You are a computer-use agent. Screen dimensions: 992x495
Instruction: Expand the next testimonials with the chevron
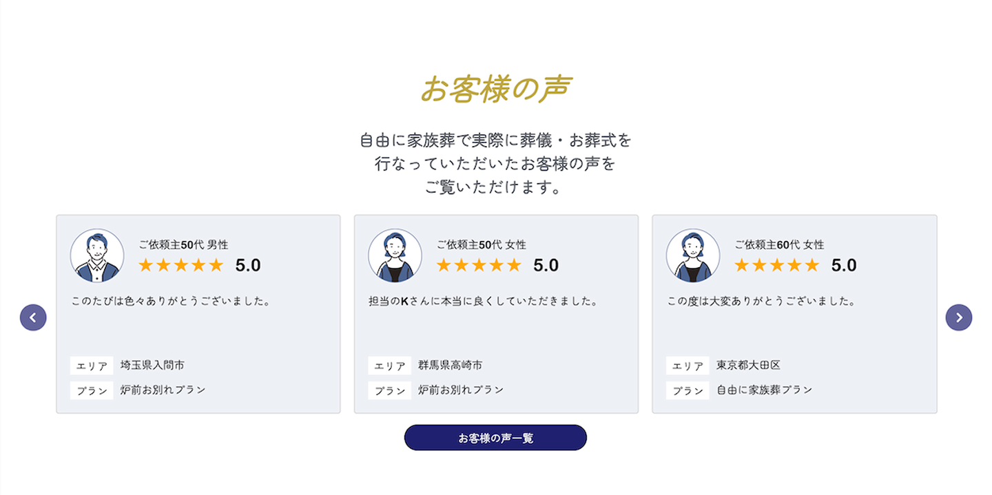click(x=959, y=317)
